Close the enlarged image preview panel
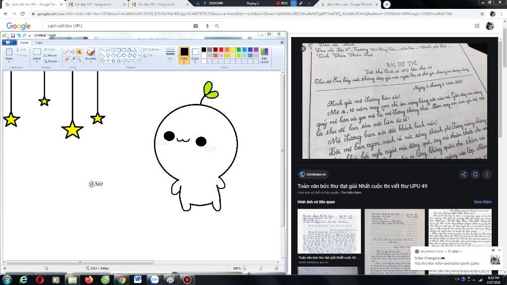 [304, 48]
